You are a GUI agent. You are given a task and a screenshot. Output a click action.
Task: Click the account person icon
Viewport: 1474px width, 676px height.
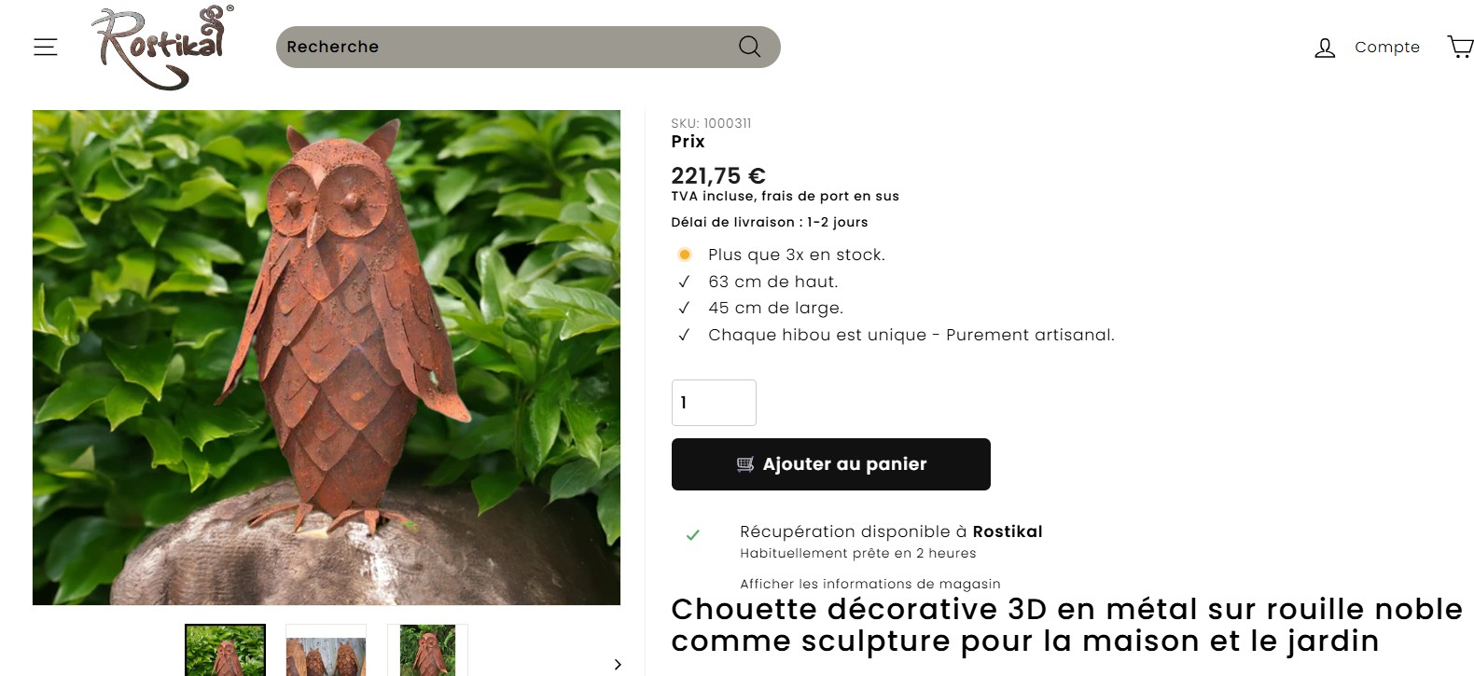tap(1325, 48)
